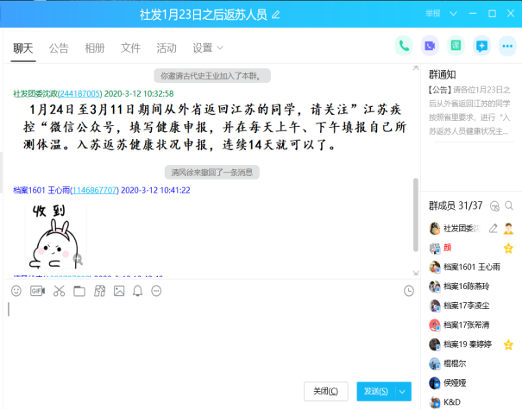Select member 档案1601 王心雨 in list
Image resolution: width=522 pixels, height=410 pixels.
tap(471, 268)
